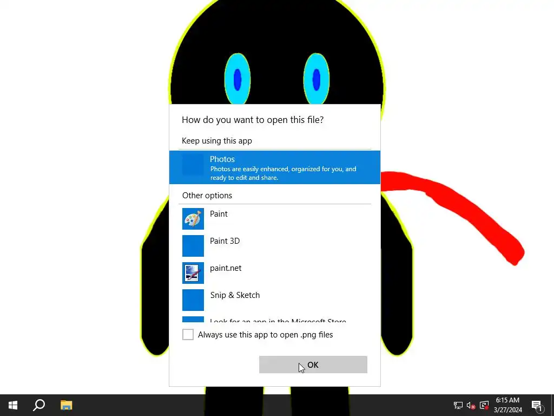Select paint.net from the list
Viewport: 554px width, 416px height.
[x=275, y=273]
